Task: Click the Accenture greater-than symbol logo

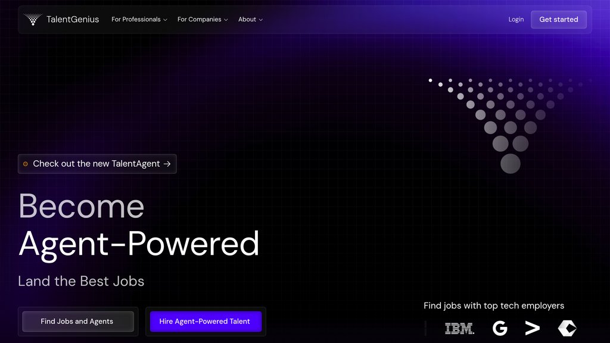Action: click(x=532, y=328)
